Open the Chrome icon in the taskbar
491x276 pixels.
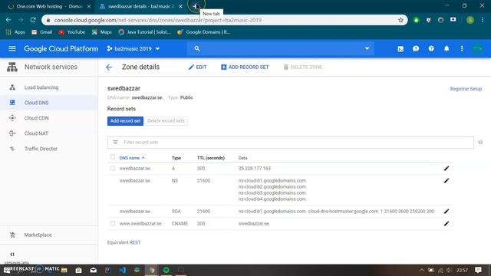(x=152, y=270)
